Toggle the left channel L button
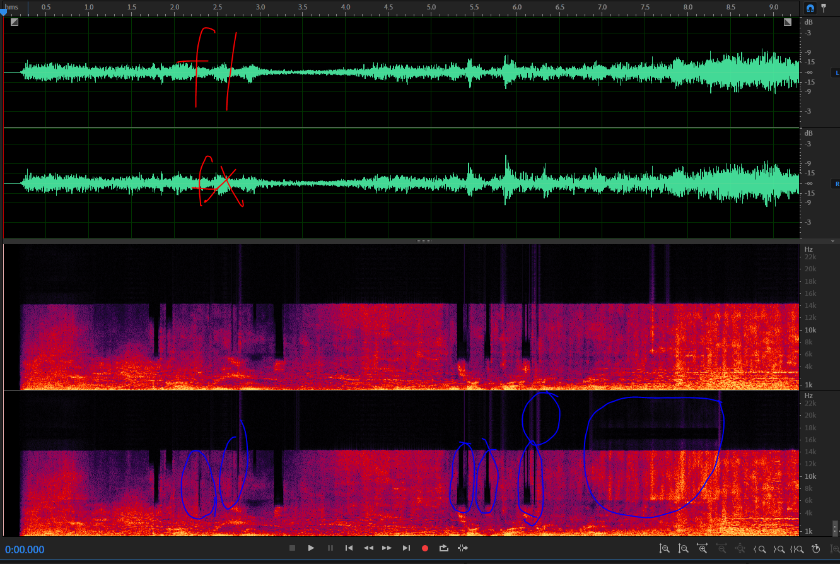 [836, 73]
